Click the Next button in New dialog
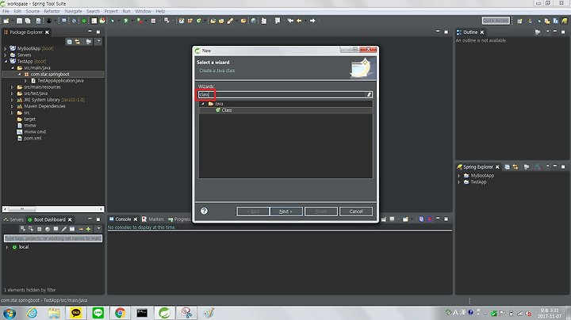The width and height of the screenshot is (571, 320). click(x=286, y=211)
